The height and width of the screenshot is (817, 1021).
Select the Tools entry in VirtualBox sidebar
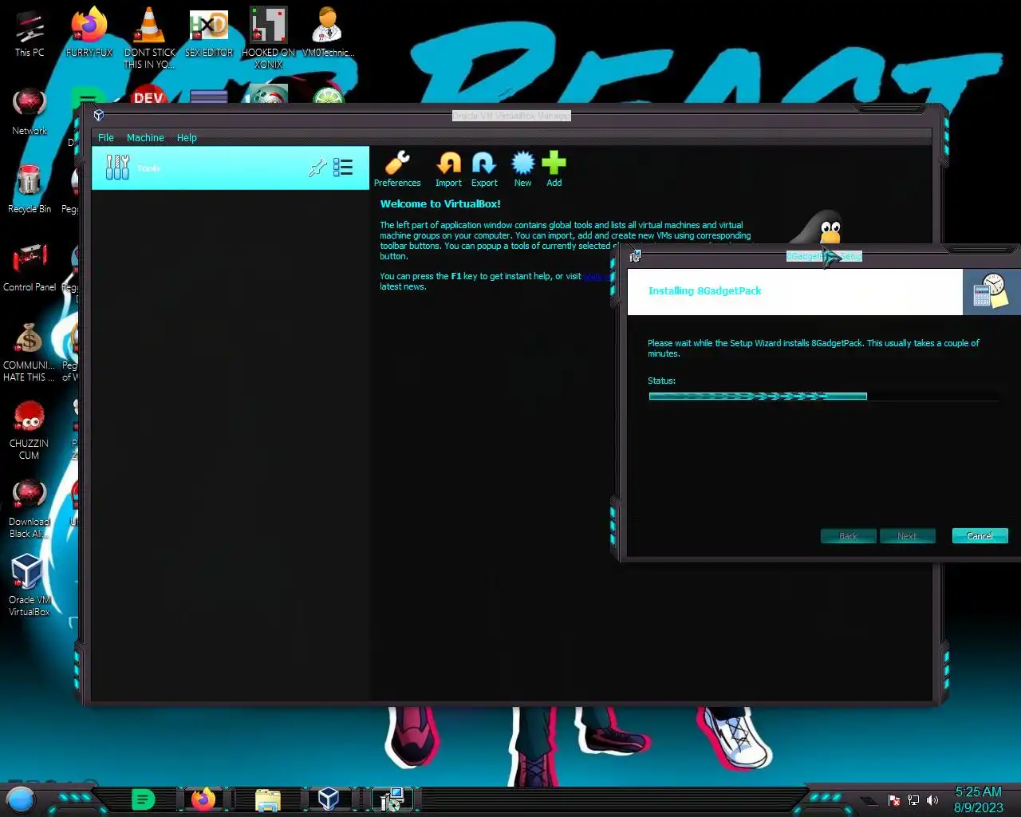click(231, 168)
